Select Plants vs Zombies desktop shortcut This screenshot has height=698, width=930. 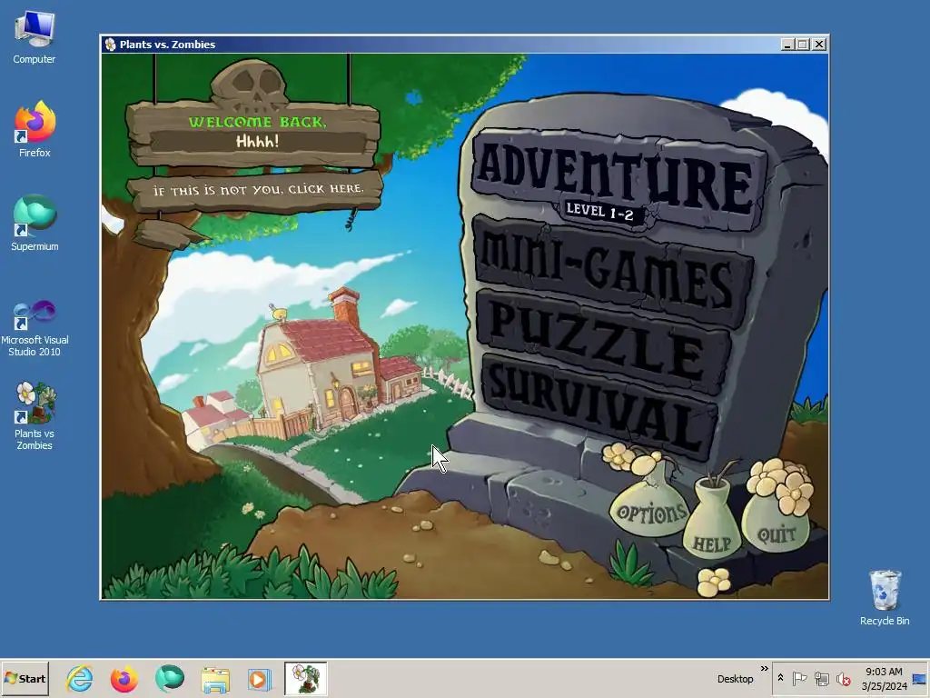[35, 415]
